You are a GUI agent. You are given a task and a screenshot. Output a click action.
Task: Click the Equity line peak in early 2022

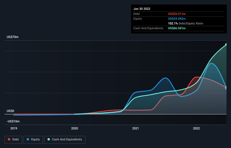pyautogui.click(x=211, y=63)
